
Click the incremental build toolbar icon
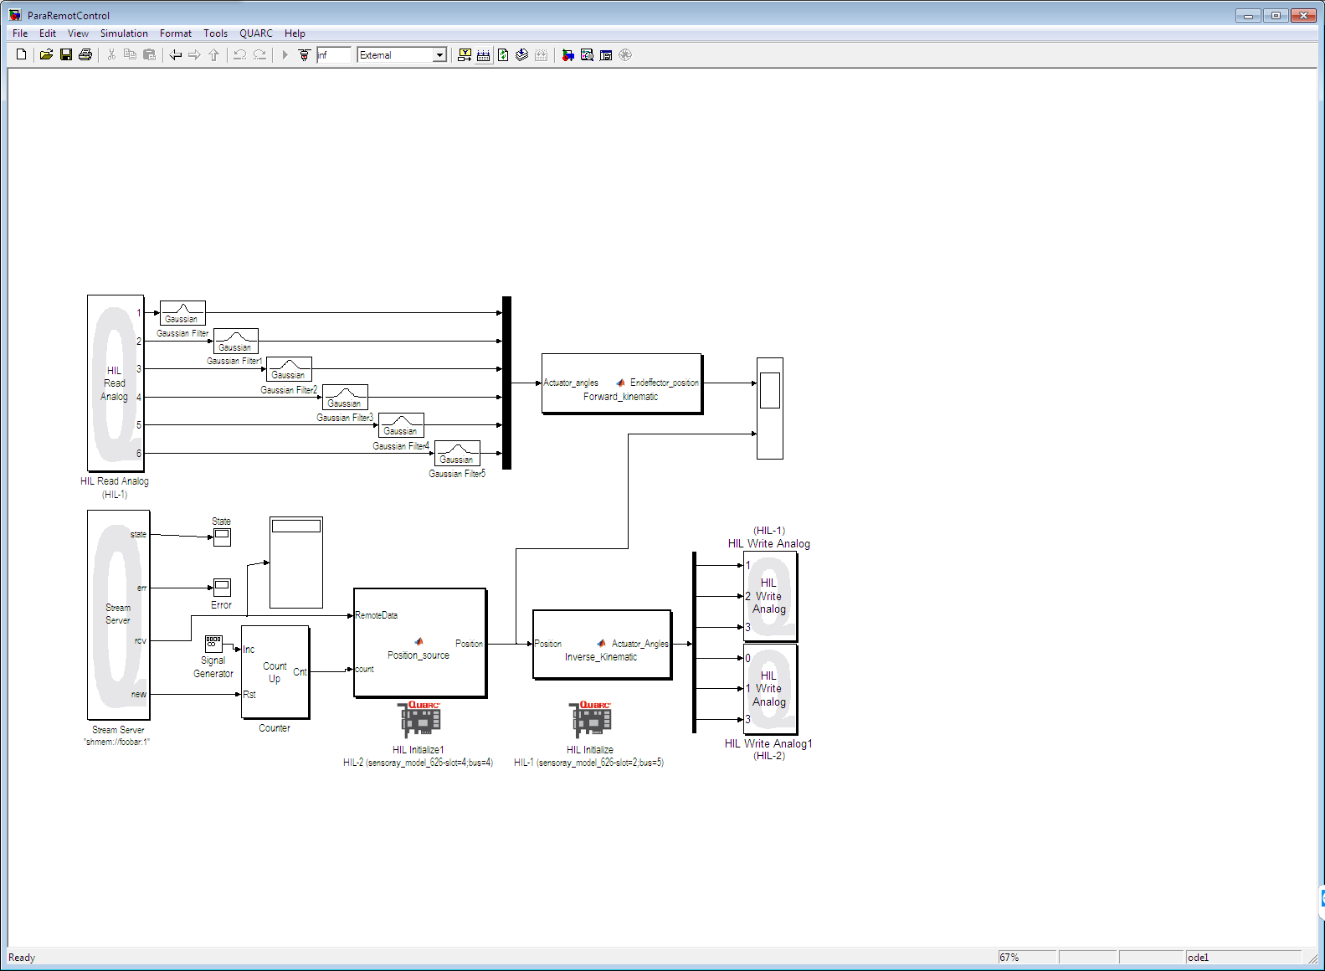click(x=484, y=55)
